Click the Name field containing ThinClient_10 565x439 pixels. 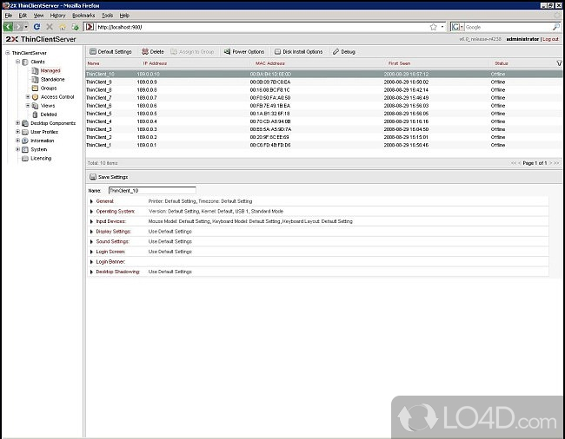(152, 191)
